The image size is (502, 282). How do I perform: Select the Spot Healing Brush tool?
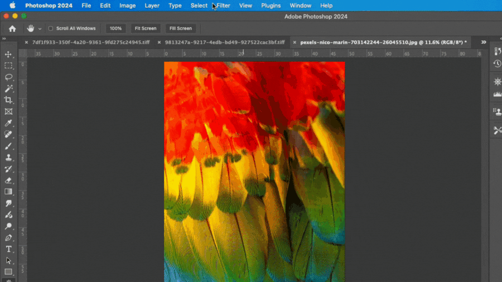pos(8,134)
